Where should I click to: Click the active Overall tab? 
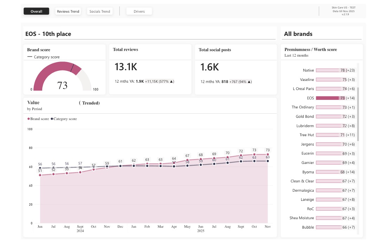point(36,11)
